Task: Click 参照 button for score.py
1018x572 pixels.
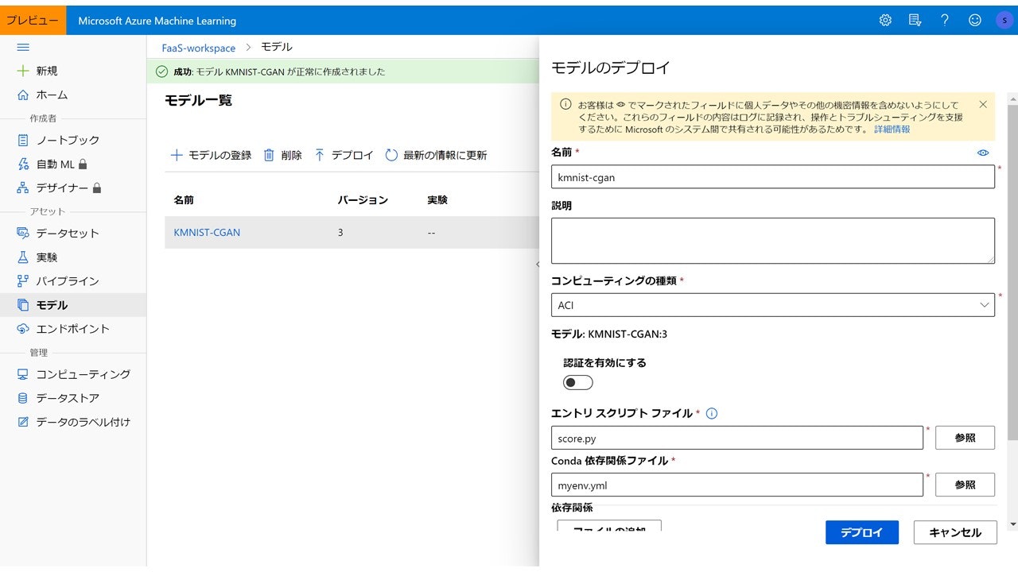Action: (x=965, y=438)
